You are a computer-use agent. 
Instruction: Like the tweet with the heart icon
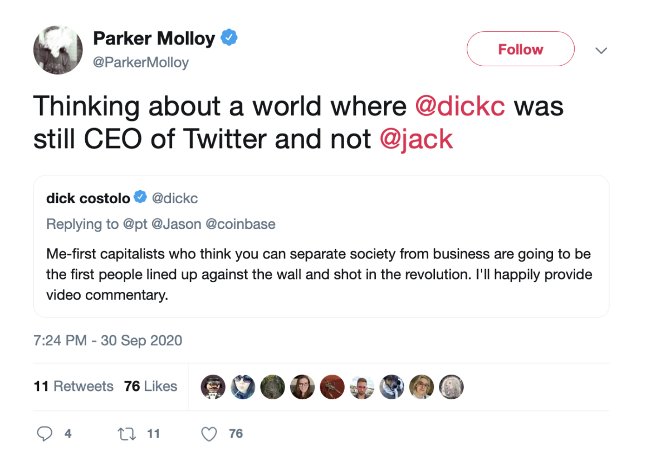pyautogui.click(x=209, y=434)
